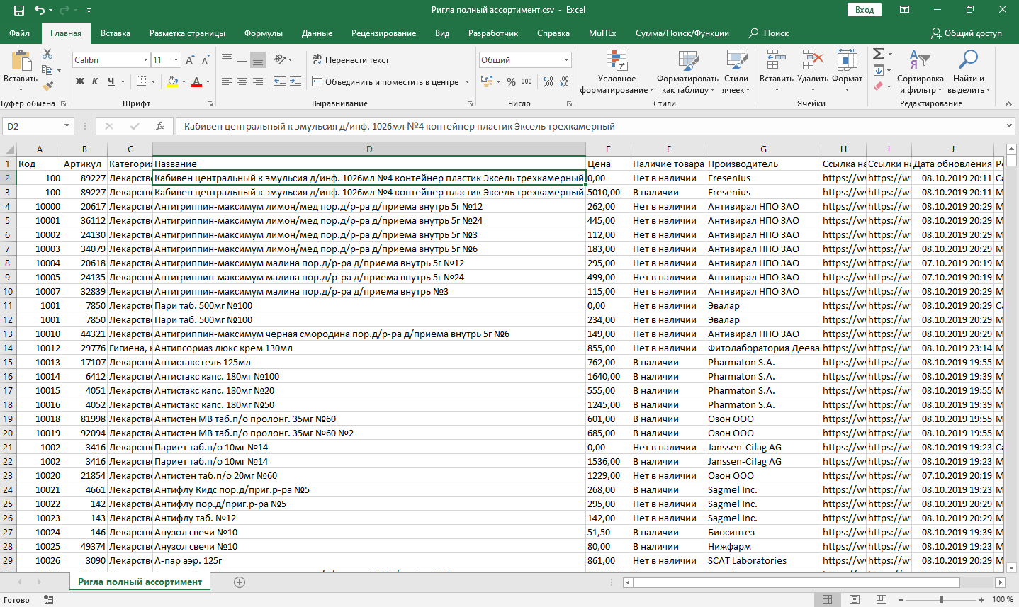Click the Вход sign-in button
1019x607 pixels.
click(864, 10)
